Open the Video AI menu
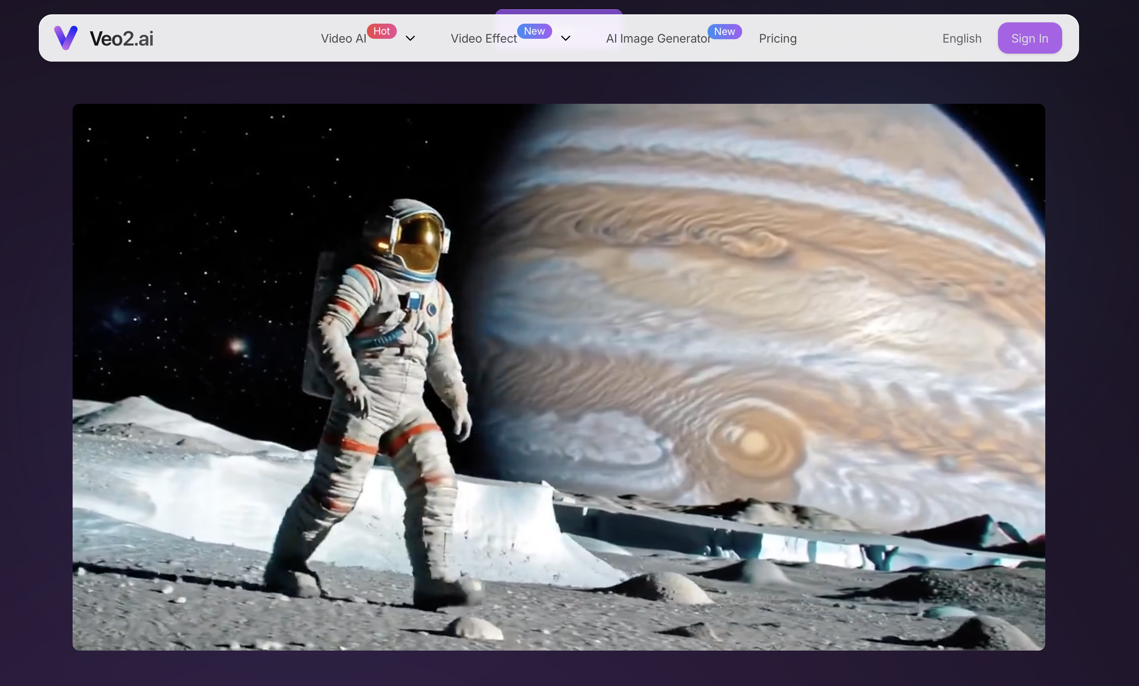The width and height of the screenshot is (1139, 686). [x=344, y=38]
